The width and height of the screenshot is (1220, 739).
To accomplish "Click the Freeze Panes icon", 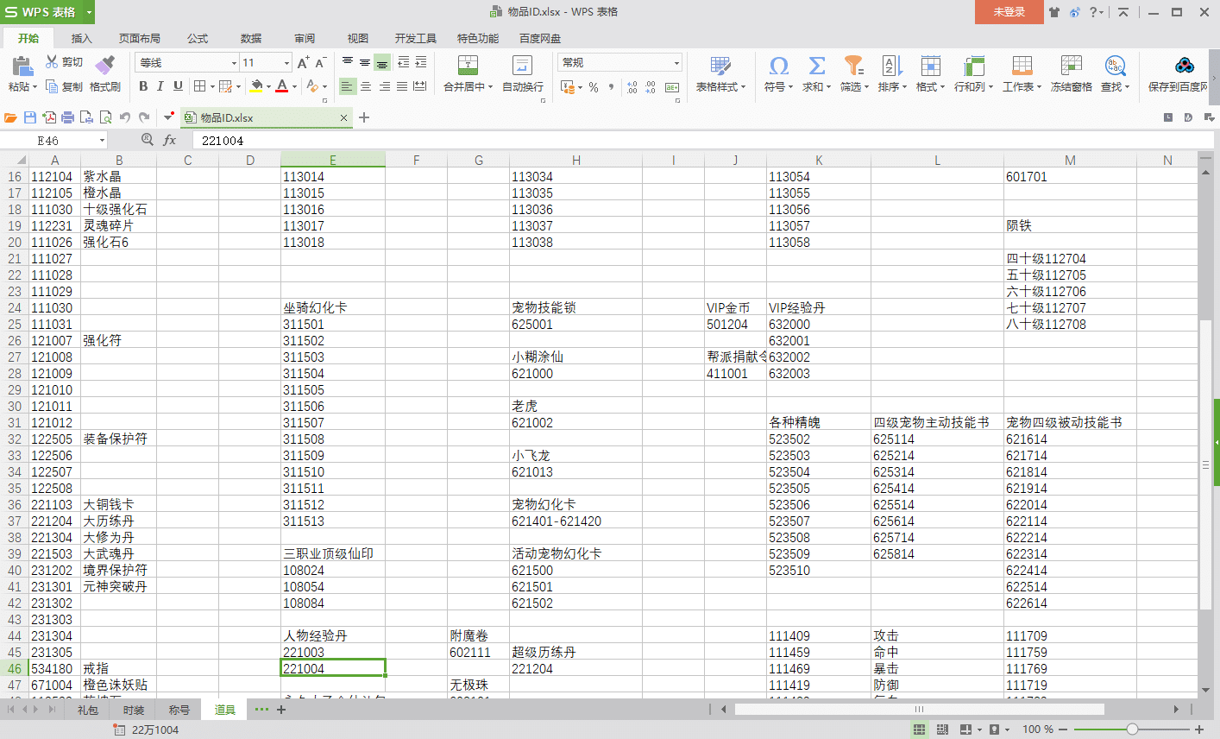I will [x=1071, y=66].
